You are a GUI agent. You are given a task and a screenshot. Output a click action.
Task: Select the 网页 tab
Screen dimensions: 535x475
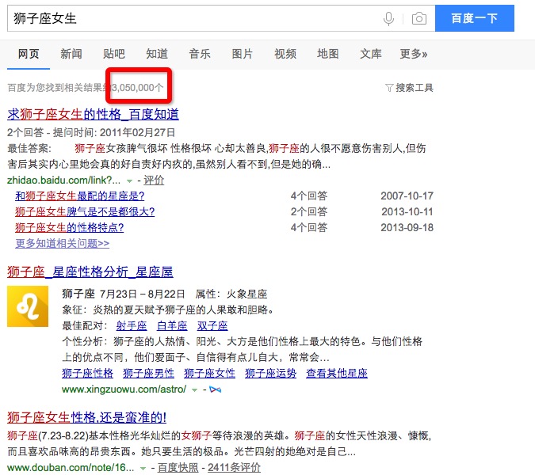pyautogui.click(x=29, y=54)
